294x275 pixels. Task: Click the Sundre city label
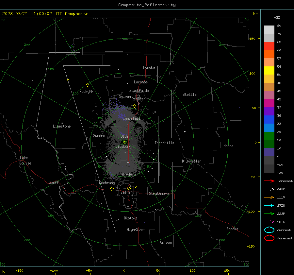tap(99, 135)
